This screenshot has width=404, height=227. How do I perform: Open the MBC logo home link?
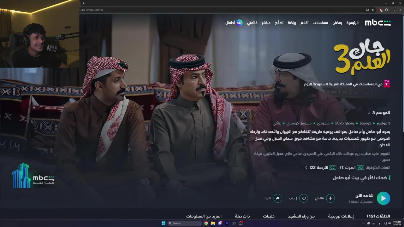coord(378,23)
